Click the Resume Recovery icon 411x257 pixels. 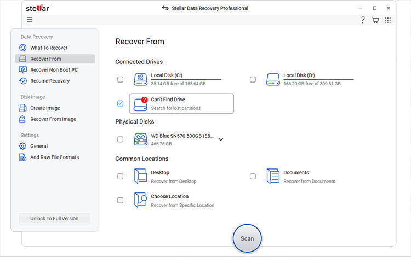23,81
